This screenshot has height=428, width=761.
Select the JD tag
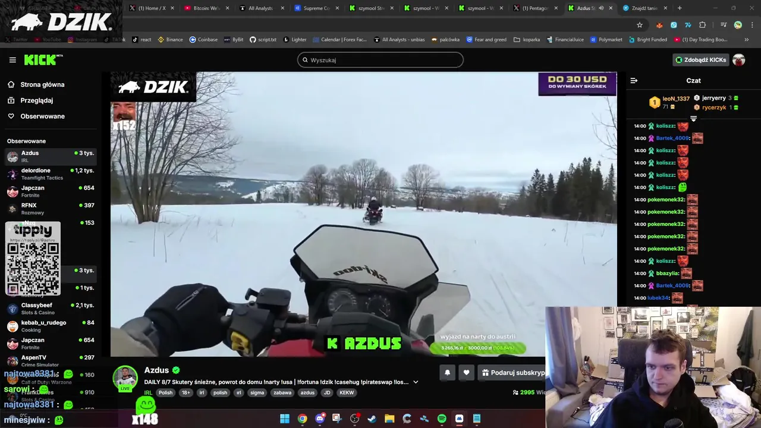coord(326,393)
